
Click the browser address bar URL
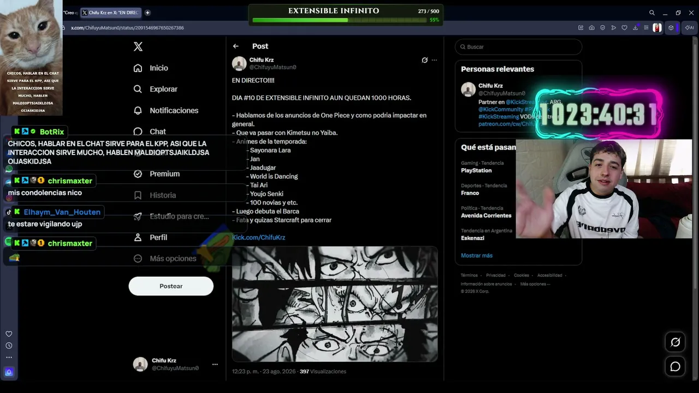[127, 28]
